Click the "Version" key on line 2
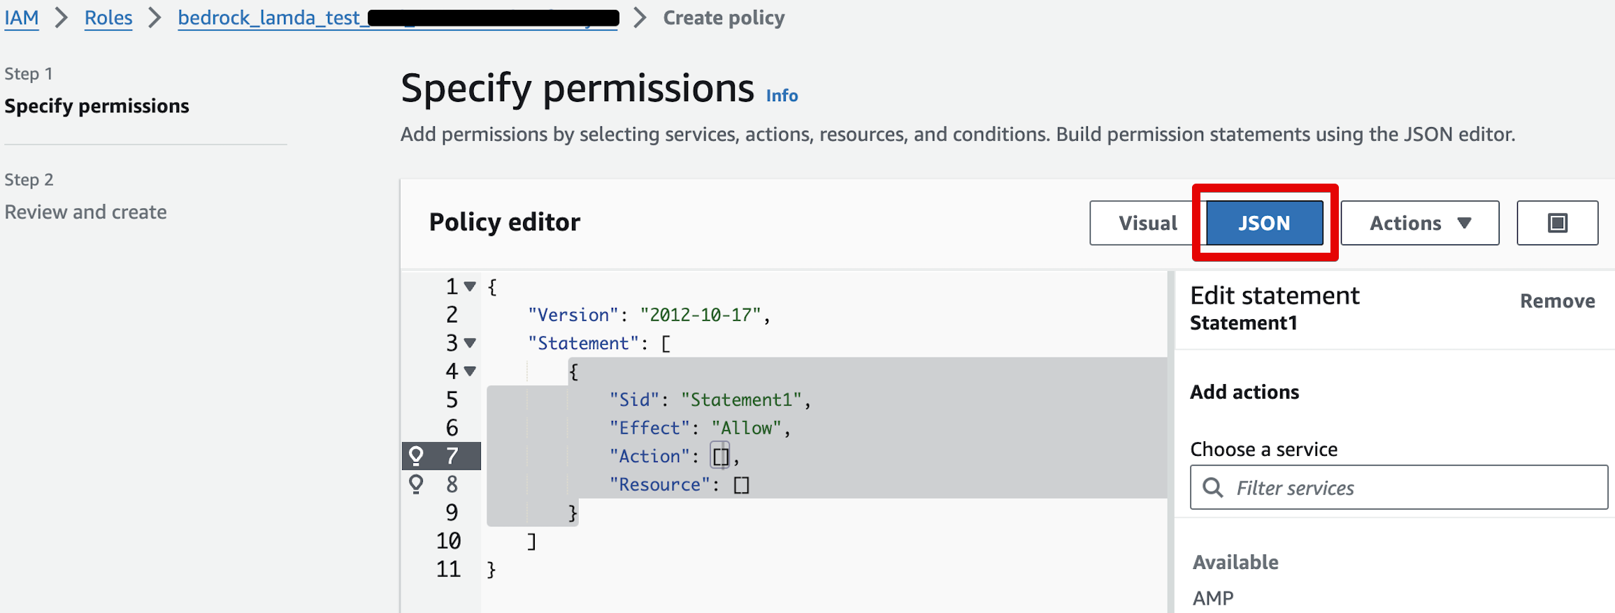Image resolution: width=1615 pixels, height=613 pixels. pos(573,315)
